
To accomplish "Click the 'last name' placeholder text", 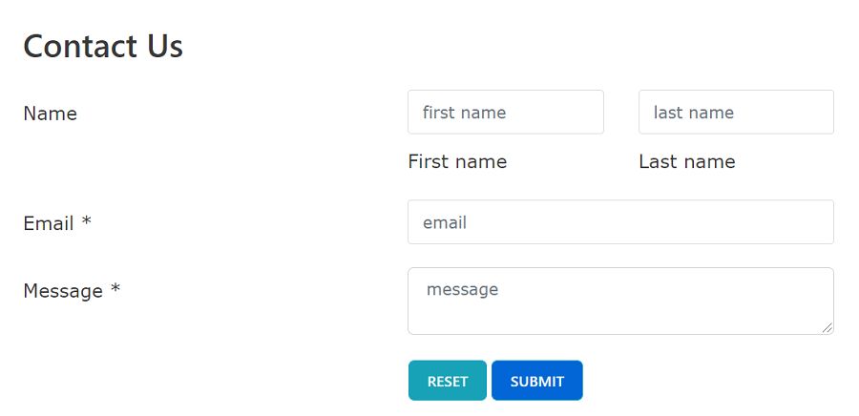I will tap(694, 113).
